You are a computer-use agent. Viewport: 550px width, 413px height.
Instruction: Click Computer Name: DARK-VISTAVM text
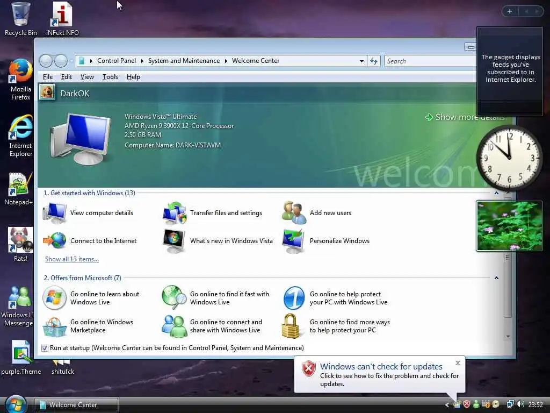coord(172,145)
